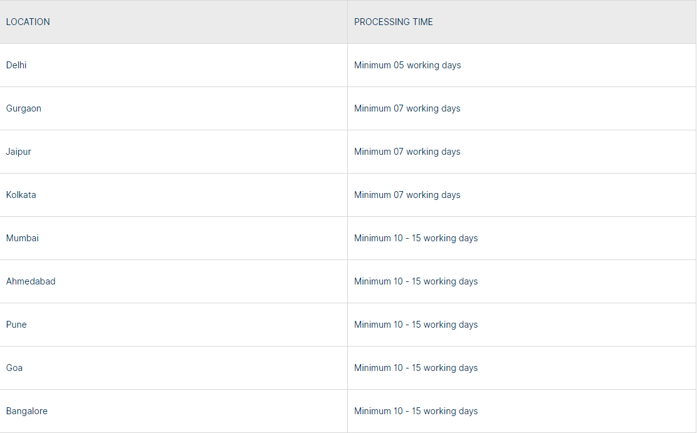Image resolution: width=697 pixels, height=433 pixels.
Task: Click the PROCESSING TIME column header
Action: pyautogui.click(x=522, y=22)
